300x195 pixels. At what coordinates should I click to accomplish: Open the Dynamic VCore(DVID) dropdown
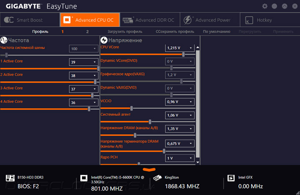coord(180,61)
